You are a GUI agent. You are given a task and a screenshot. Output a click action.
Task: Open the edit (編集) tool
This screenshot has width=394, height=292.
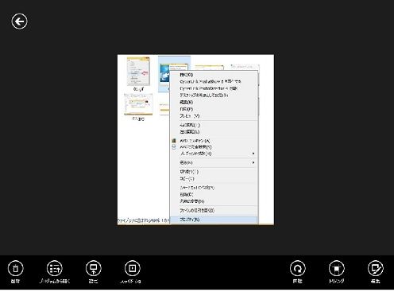point(376,268)
